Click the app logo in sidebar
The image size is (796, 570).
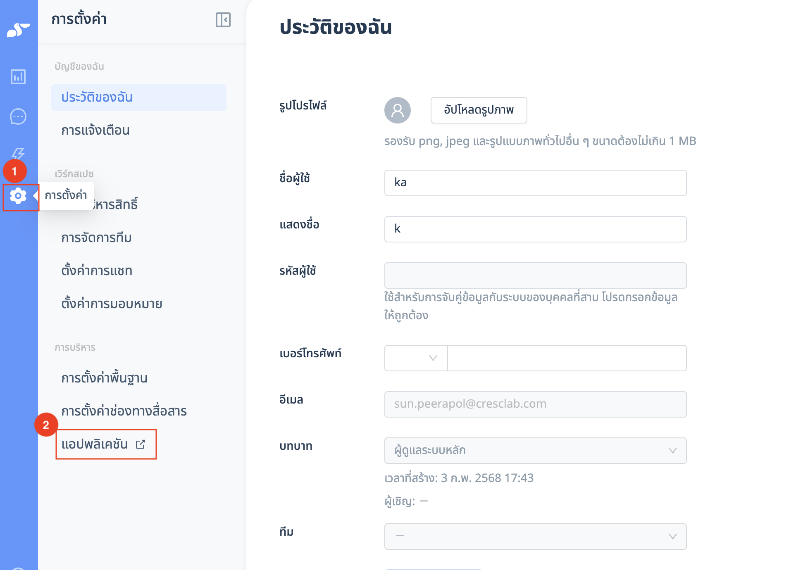(x=18, y=30)
